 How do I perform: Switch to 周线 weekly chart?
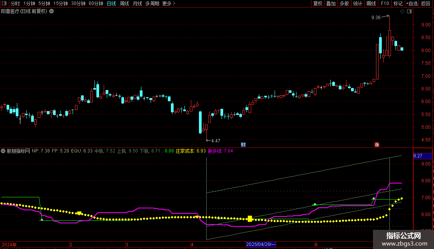124,3
